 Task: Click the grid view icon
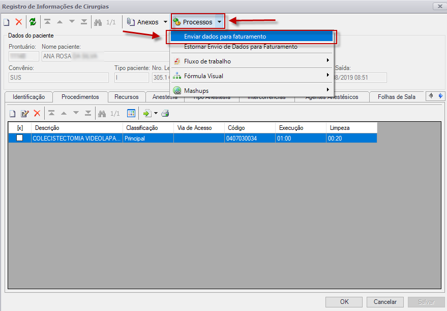click(131, 114)
